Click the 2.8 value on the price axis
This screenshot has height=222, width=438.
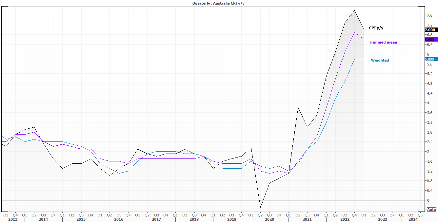pos(429,132)
